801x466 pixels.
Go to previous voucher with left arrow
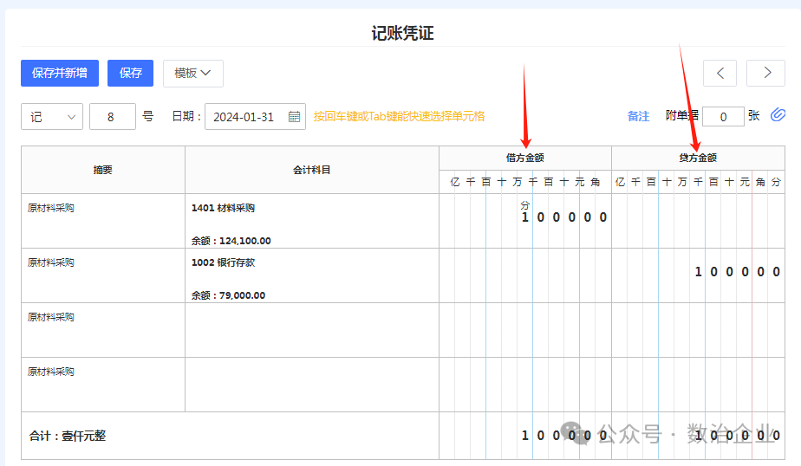point(720,74)
